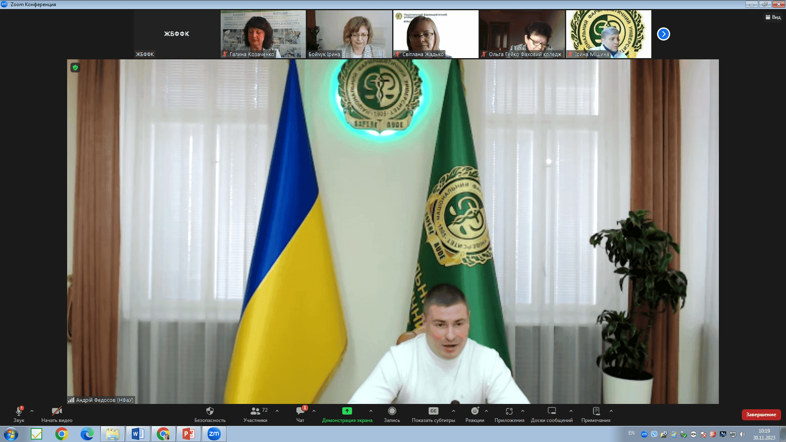The image size is (786, 442).
Task: Expand share options arrow beside Демонстрация экрана
Action: [x=371, y=411]
